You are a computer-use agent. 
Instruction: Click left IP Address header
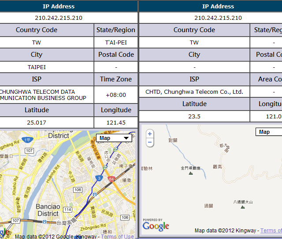[59, 6]
